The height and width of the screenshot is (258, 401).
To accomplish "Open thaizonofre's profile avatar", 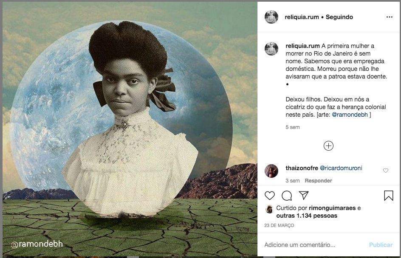I will [271, 171].
